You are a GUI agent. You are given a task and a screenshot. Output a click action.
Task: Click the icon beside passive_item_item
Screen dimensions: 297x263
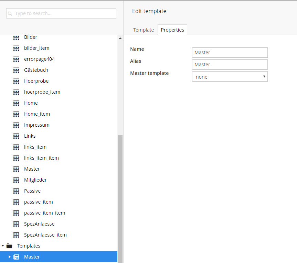click(16, 213)
